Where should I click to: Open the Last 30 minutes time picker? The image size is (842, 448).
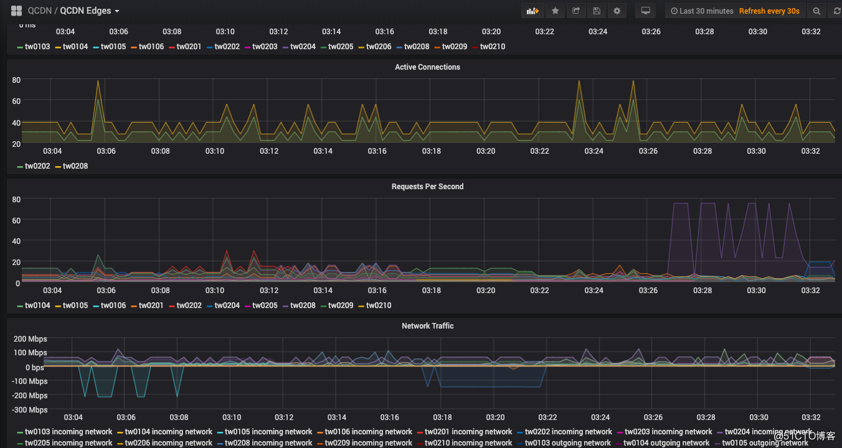702,11
